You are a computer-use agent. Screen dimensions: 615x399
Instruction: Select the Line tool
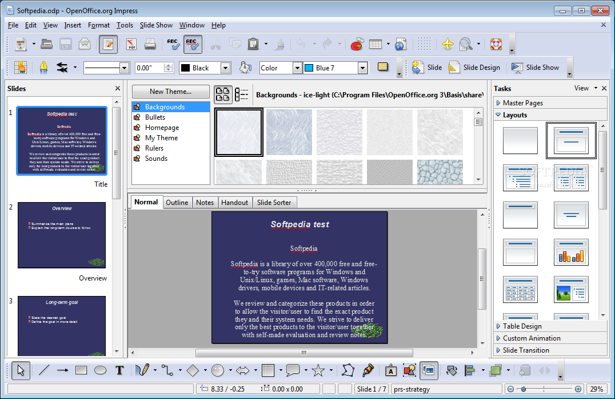point(44,370)
